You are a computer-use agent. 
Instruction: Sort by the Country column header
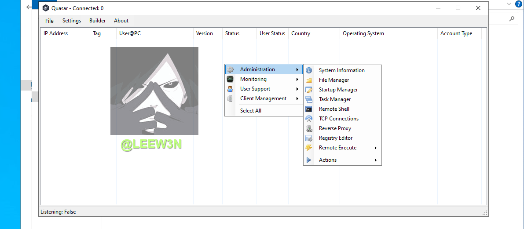(300, 33)
